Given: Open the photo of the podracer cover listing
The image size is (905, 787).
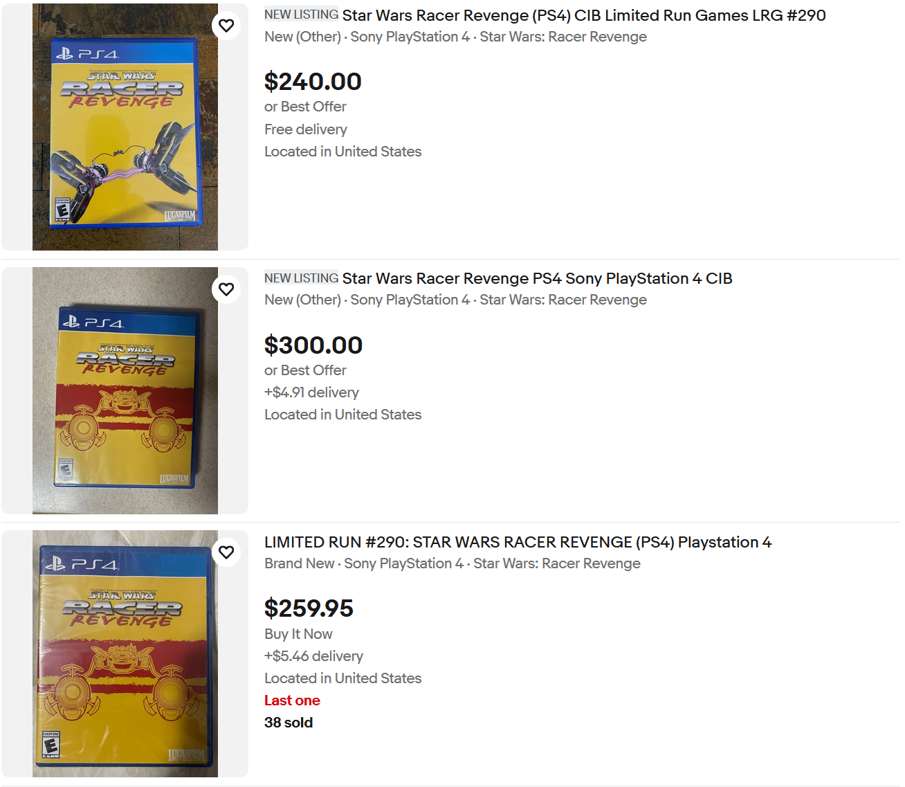Looking at the screenshot, I should coord(125,127).
